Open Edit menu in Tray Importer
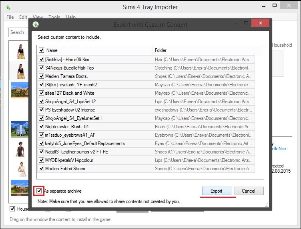301x229 pixels. [23, 17]
